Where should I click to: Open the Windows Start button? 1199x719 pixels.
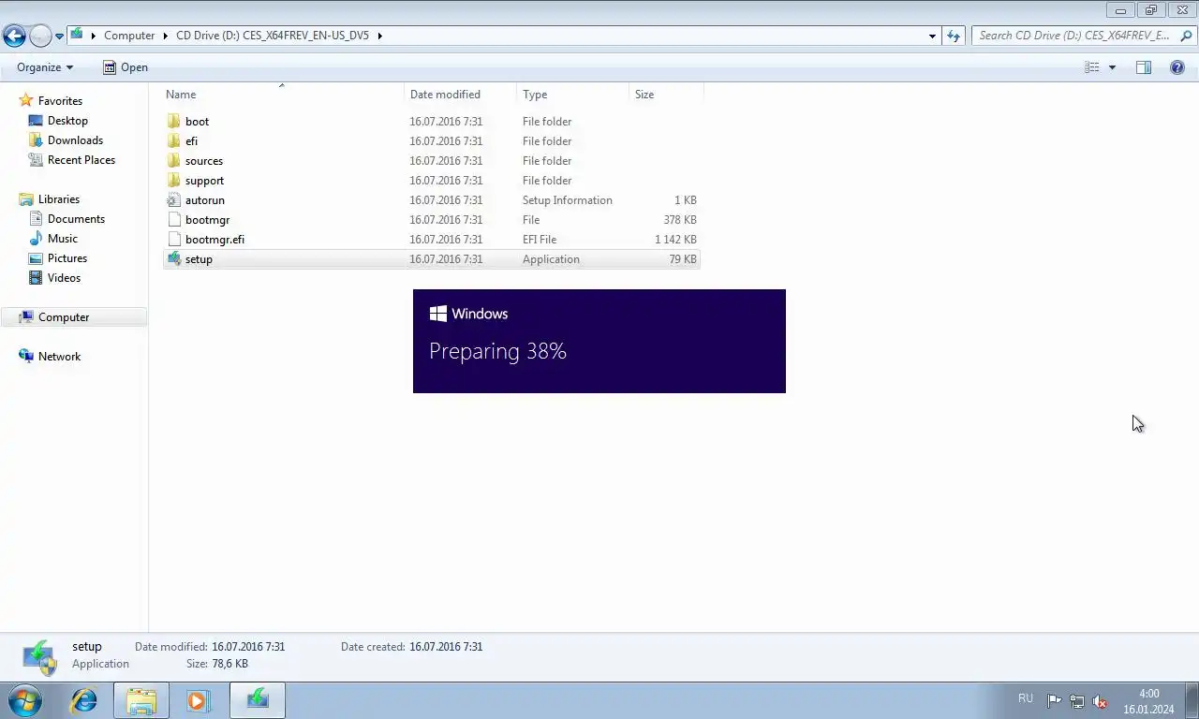coord(25,700)
